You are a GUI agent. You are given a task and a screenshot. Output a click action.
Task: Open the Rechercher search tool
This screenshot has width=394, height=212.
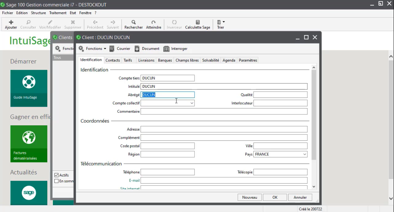pos(134,22)
